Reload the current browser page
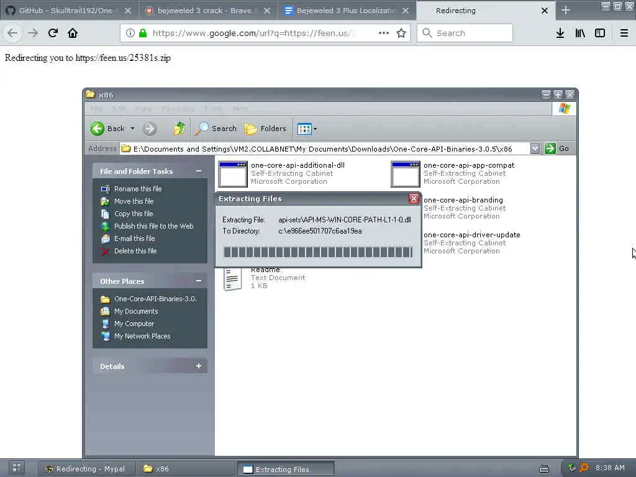The height and width of the screenshot is (477, 636). point(53,33)
